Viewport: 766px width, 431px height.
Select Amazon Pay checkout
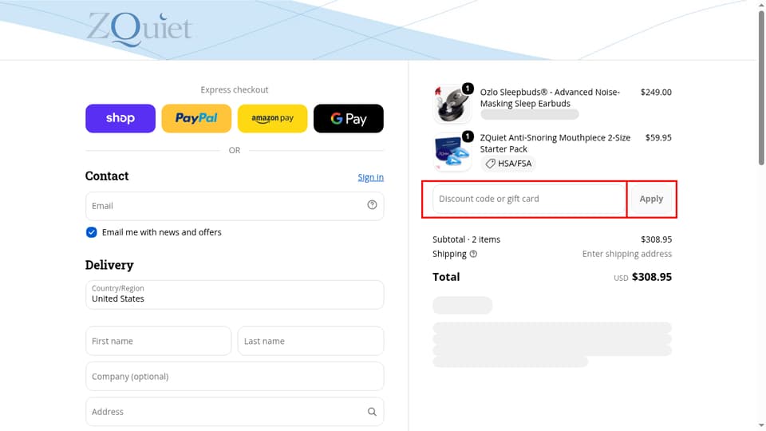pyautogui.click(x=273, y=118)
